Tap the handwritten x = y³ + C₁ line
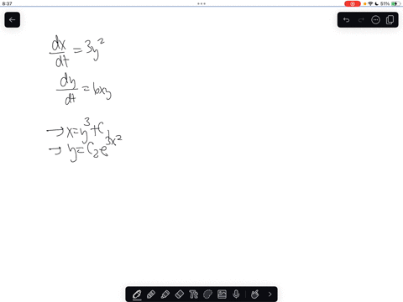 click(78, 131)
